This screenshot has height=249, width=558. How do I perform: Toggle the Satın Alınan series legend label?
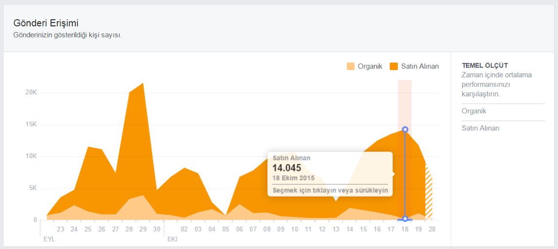pyautogui.click(x=420, y=67)
